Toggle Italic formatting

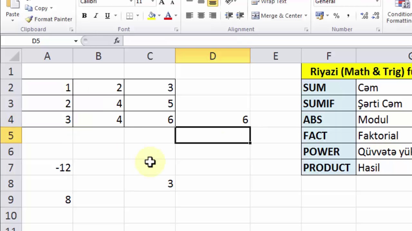[x=96, y=16]
